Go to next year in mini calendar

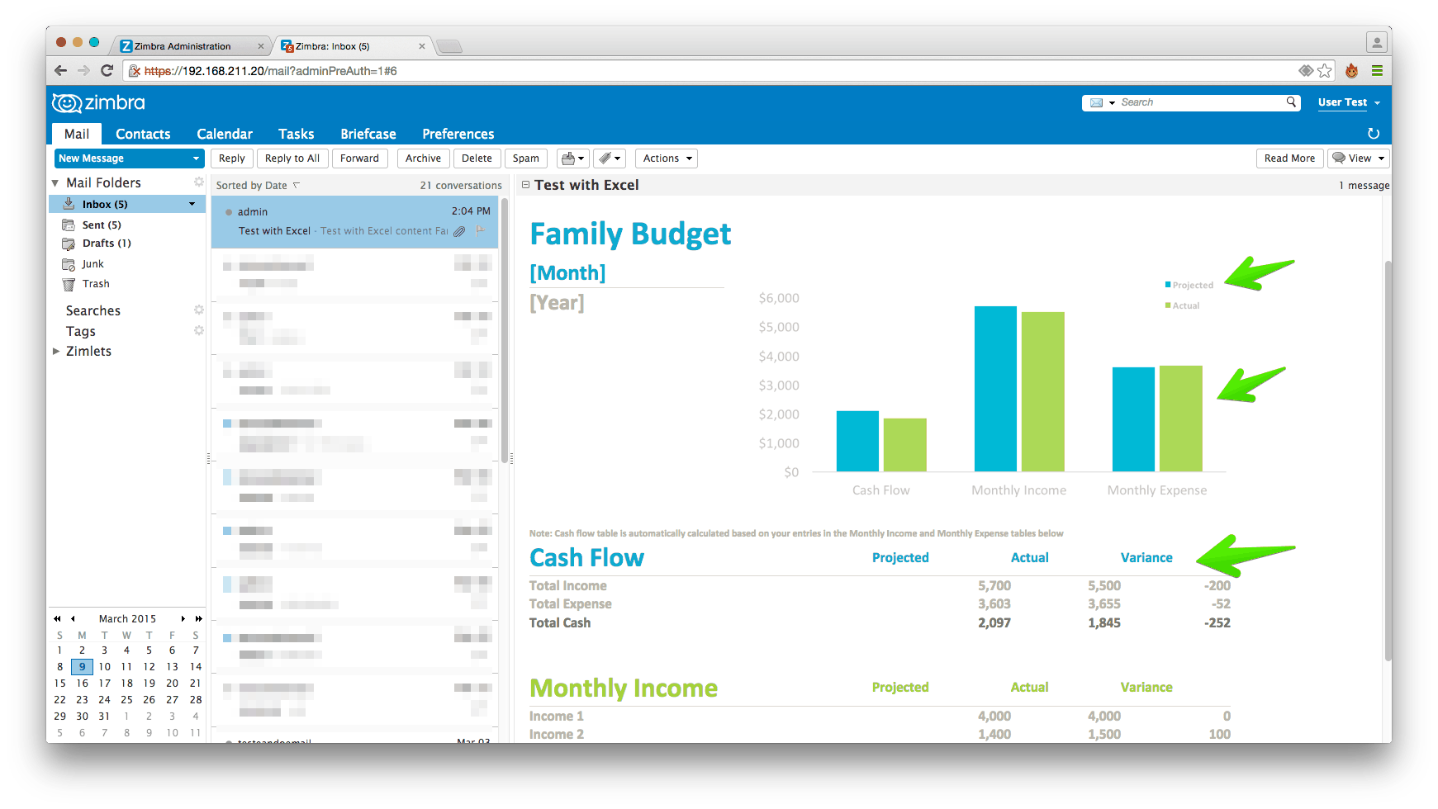click(199, 618)
